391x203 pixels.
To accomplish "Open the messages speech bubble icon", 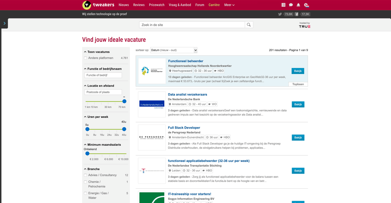I will click(291, 5).
